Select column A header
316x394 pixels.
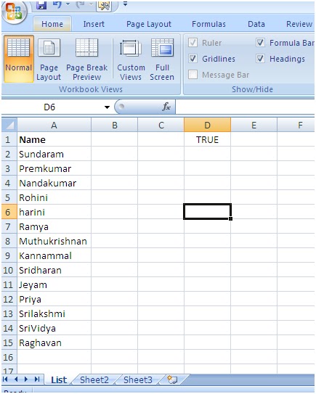tap(54, 125)
